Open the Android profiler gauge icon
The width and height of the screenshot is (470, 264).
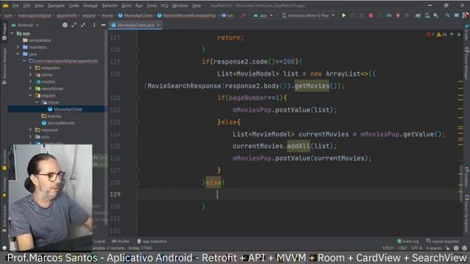388,15
